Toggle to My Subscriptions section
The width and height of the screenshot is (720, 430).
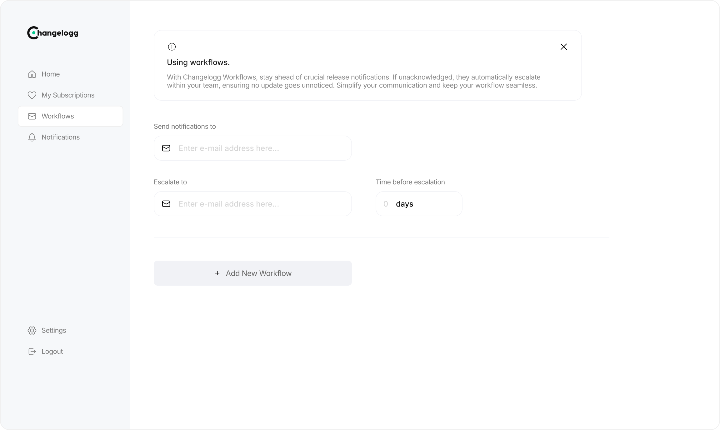68,95
